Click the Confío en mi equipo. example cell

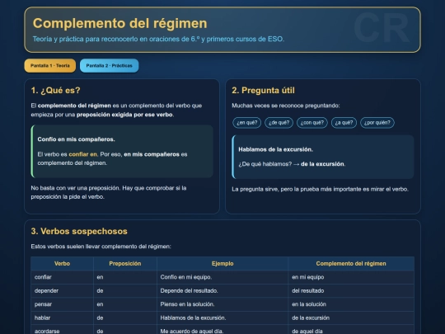[x=222, y=277]
